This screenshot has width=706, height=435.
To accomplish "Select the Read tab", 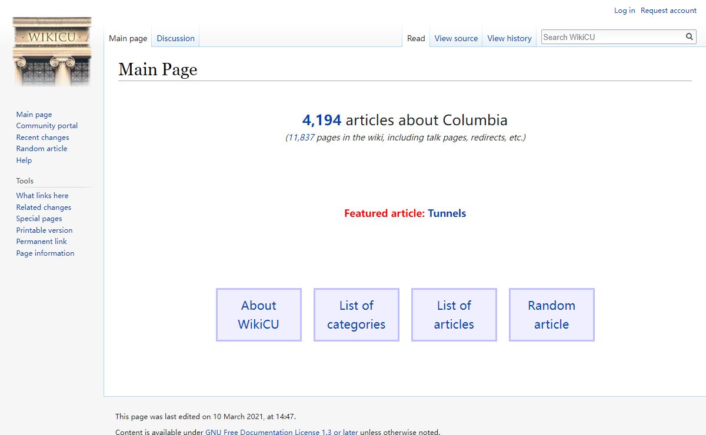I will (416, 38).
